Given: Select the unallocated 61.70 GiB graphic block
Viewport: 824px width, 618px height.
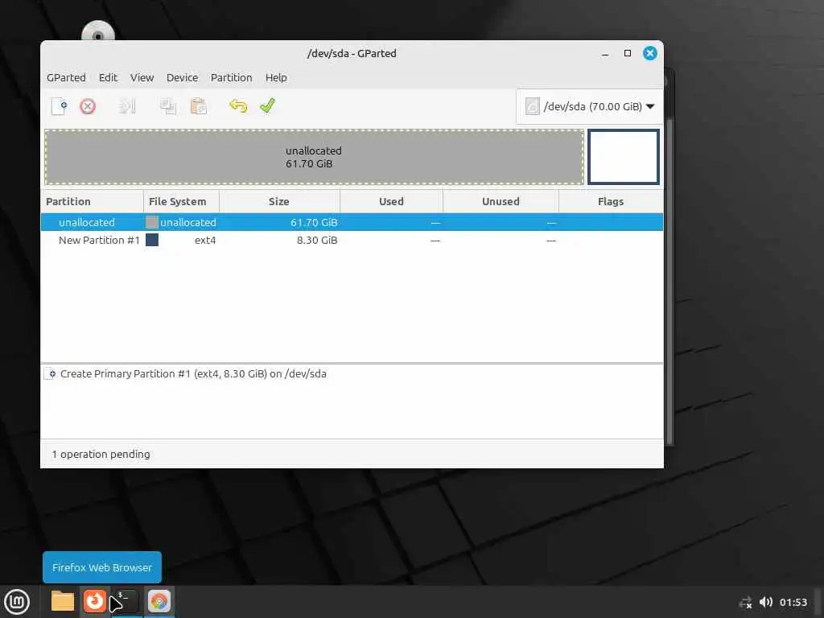Looking at the screenshot, I should pyautogui.click(x=315, y=157).
